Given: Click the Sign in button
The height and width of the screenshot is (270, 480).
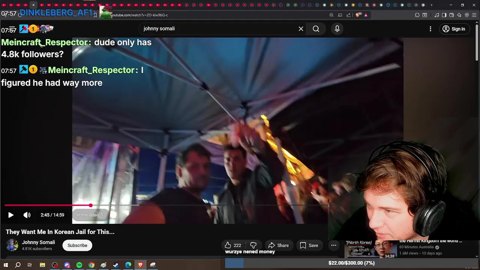Looking at the screenshot, I should (x=454, y=29).
